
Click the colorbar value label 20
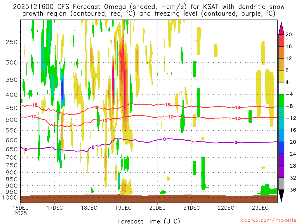[x=289, y=34]
